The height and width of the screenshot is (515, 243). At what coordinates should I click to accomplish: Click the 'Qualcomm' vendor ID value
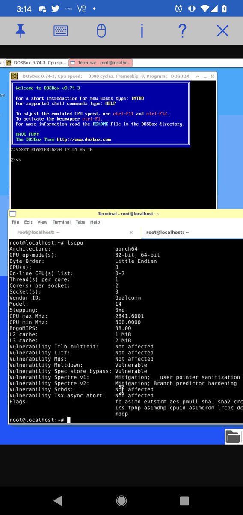128,298
